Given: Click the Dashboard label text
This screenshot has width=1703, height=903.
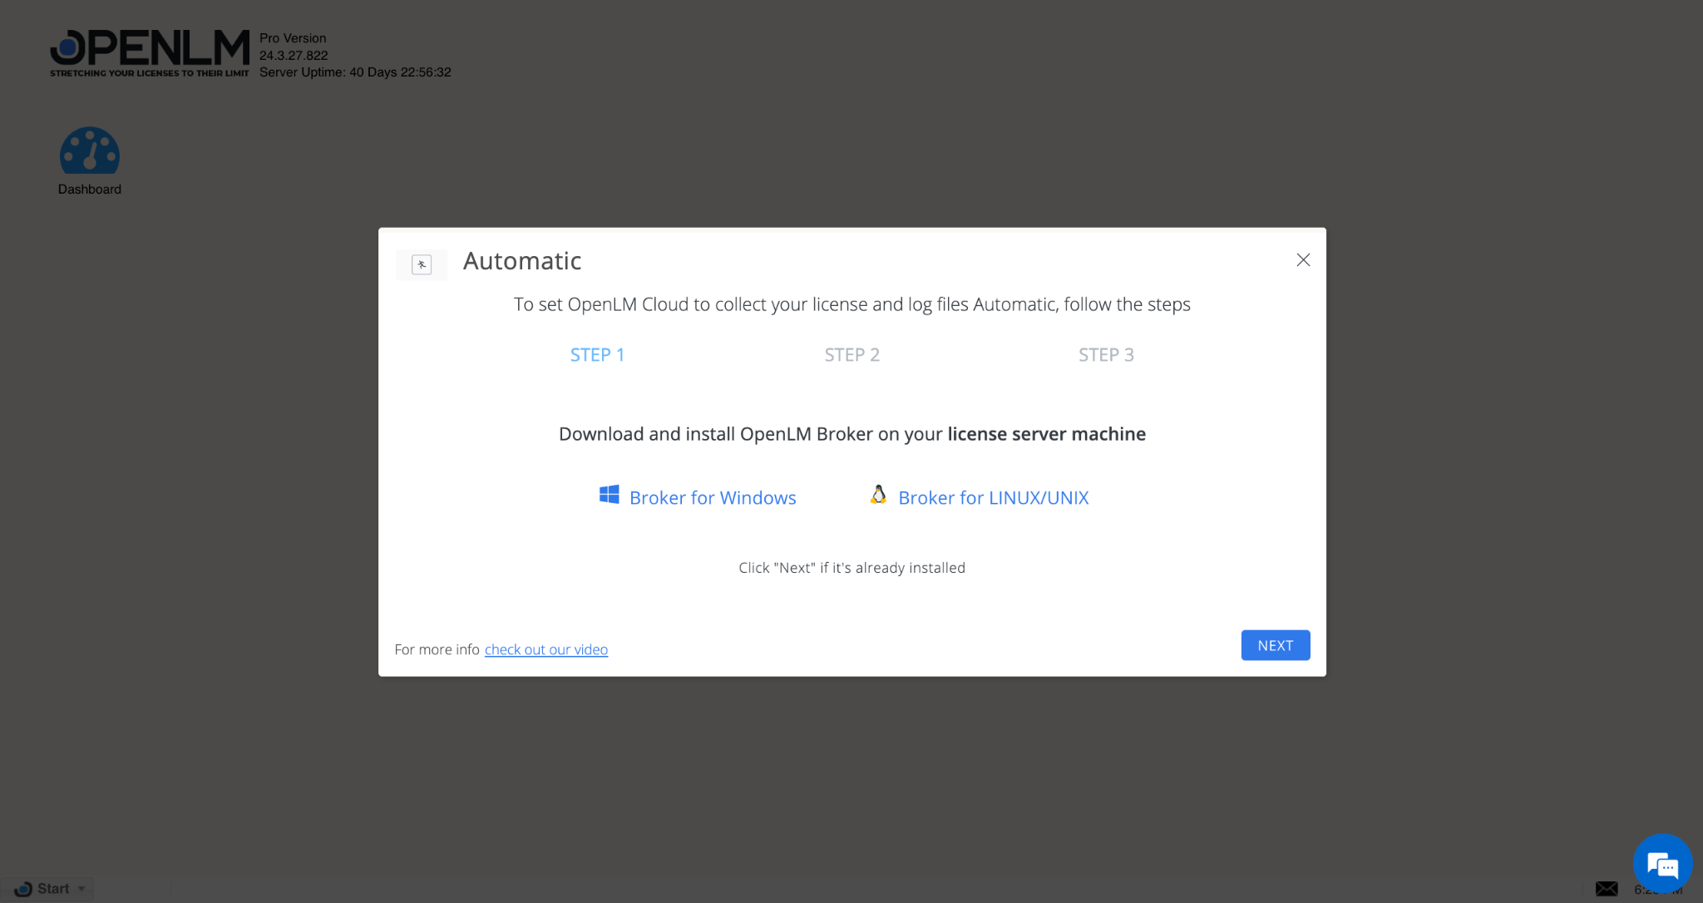Looking at the screenshot, I should click(x=89, y=189).
